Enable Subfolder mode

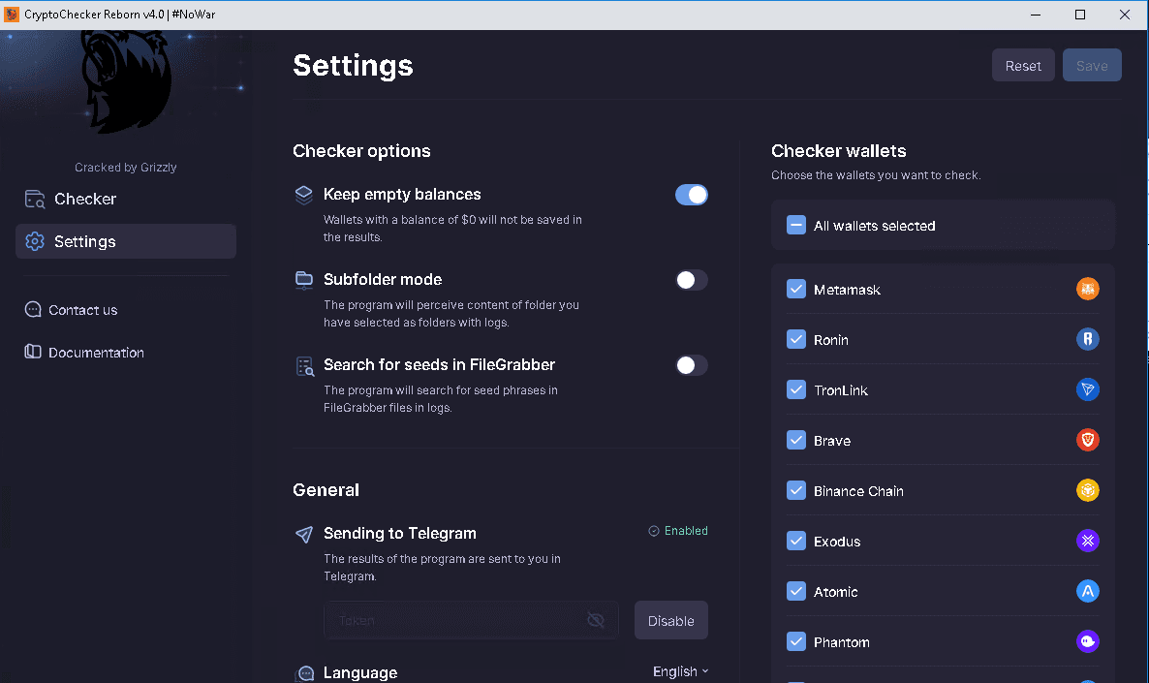pyautogui.click(x=692, y=280)
